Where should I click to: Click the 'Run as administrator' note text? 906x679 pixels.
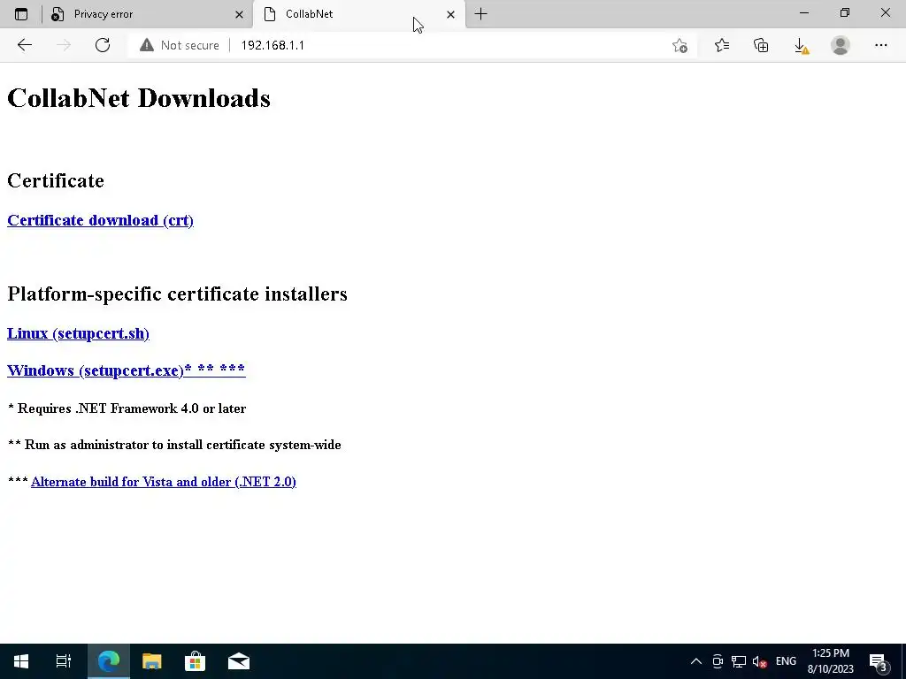(174, 445)
